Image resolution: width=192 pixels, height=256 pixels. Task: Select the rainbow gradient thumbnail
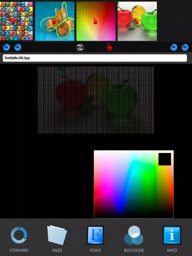96,21
